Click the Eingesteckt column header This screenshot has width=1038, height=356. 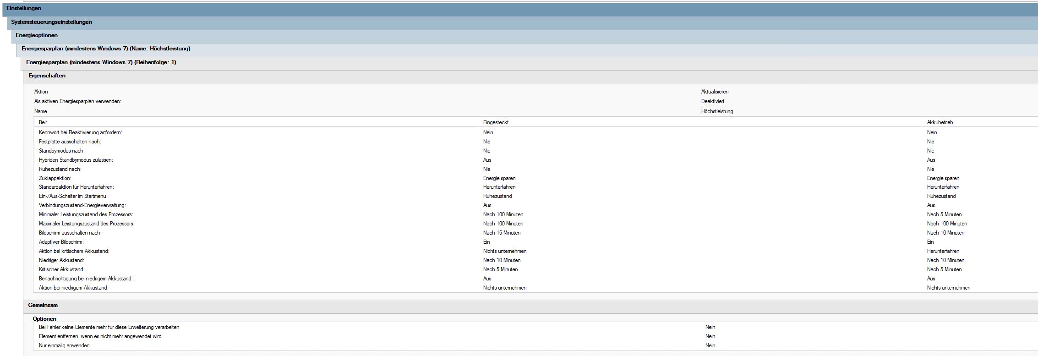496,122
